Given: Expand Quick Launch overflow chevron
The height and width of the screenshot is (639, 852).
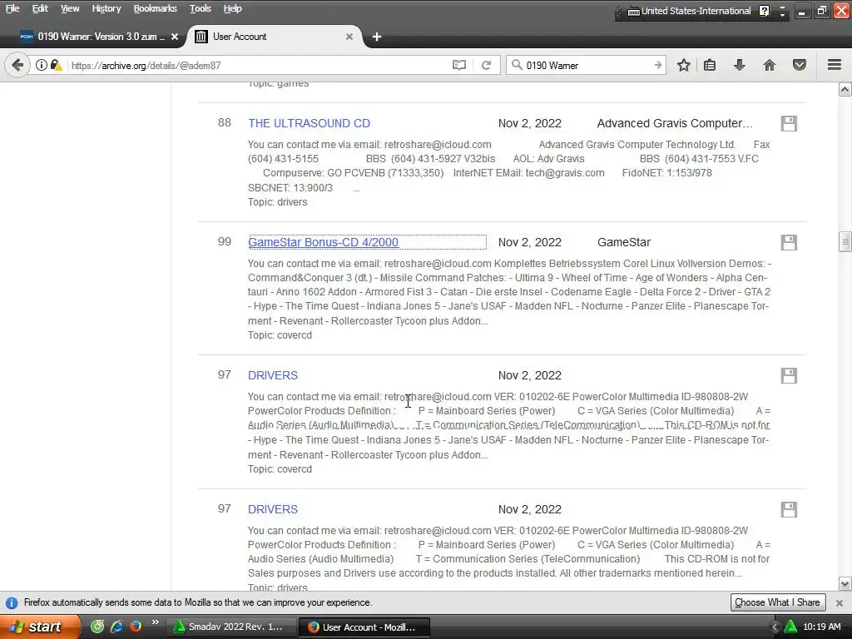Looking at the screenshot, I should click(x=156, y=622).
